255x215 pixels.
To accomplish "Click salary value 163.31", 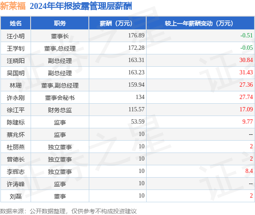I will [x=136, y=60].
